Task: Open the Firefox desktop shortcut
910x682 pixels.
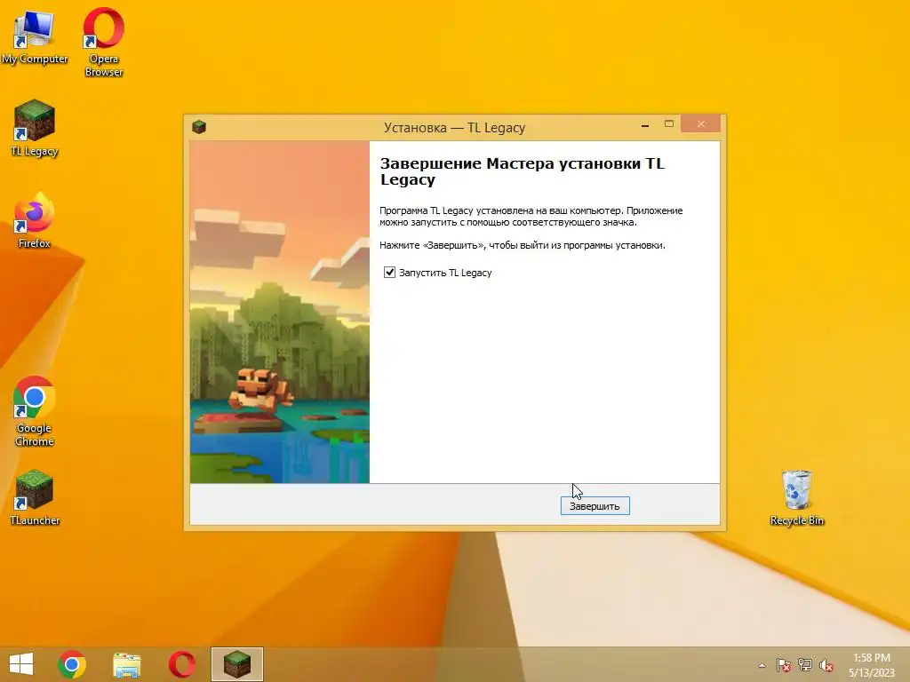Action: click(x=35, y=220)
